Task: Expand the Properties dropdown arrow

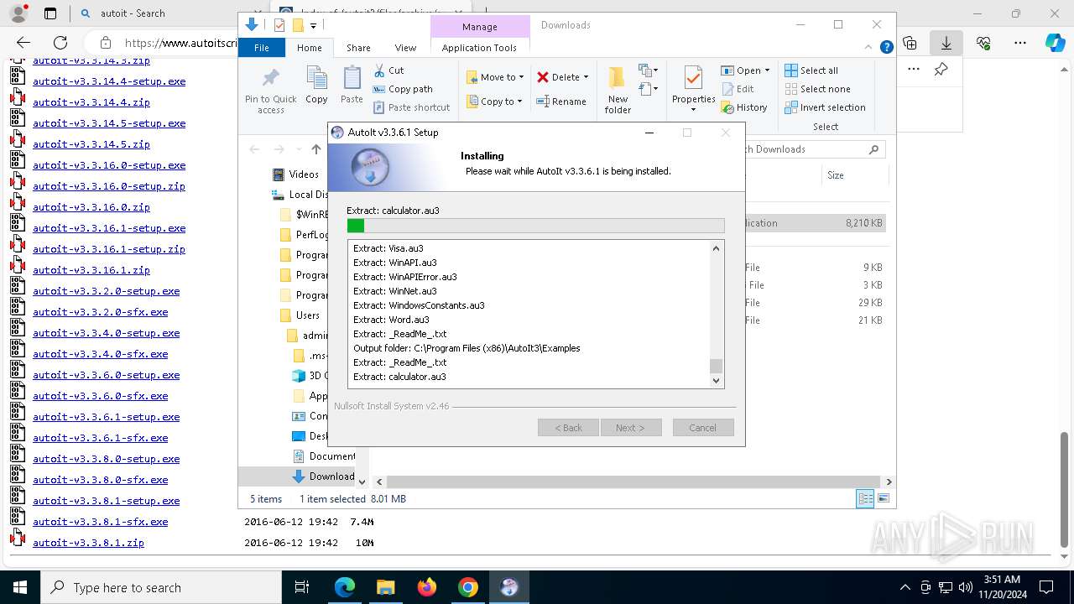Action: (x=693, y=110)
